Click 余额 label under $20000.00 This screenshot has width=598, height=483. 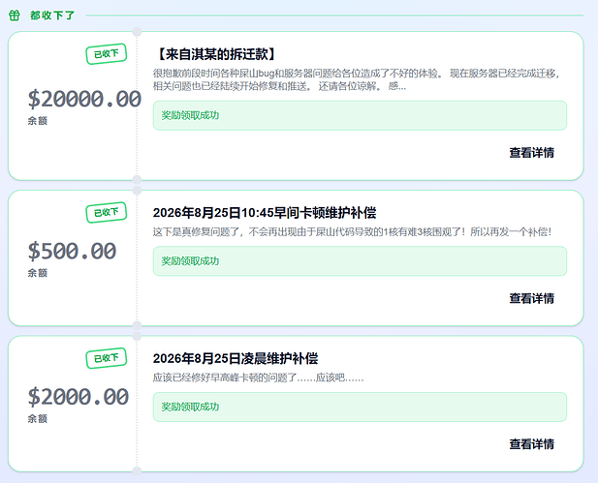tap(38, 121)
